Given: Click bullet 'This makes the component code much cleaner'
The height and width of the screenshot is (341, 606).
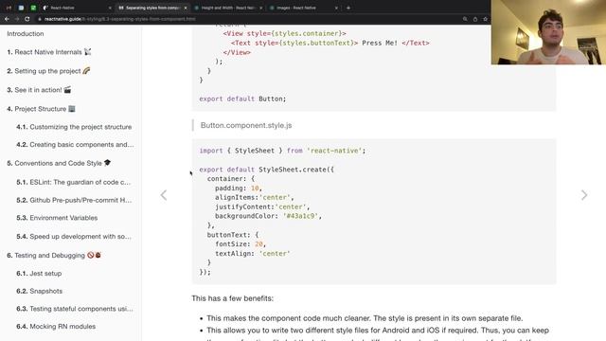Looking at the screenshot, I should click(365, 318).
